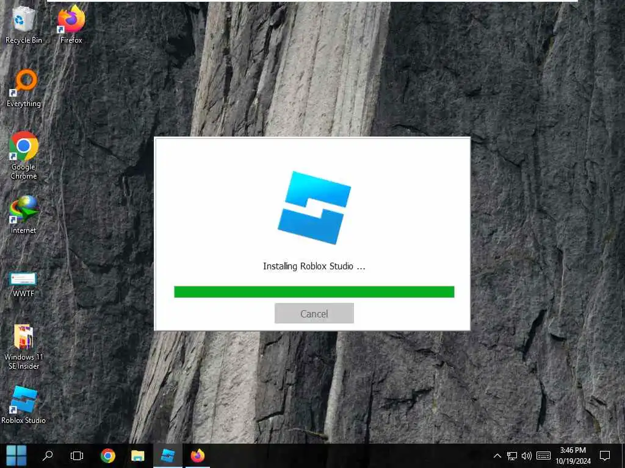Select the Firefox desktop shortcut
The width and height of the screenshot is (625, 468).
[71, 24]
